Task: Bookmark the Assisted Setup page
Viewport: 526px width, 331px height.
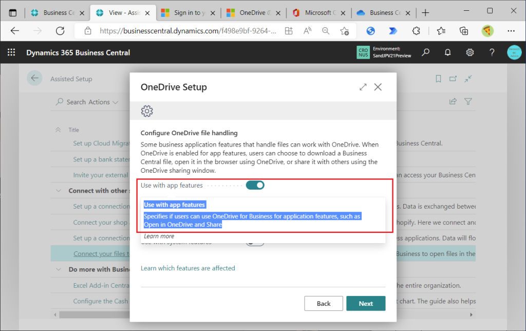Action: click(x=438, y=79)
